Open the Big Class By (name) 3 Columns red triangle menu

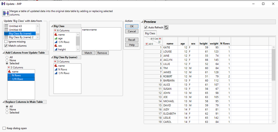55,62
